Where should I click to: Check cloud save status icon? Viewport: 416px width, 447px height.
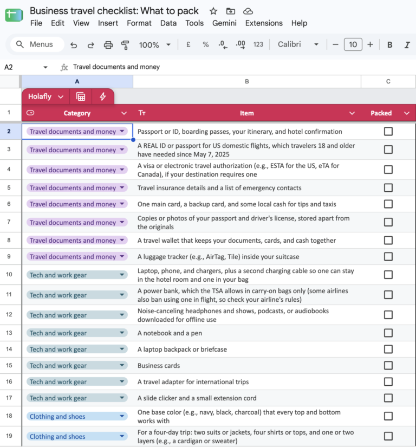pyautogui.click(x=248, y=11)
